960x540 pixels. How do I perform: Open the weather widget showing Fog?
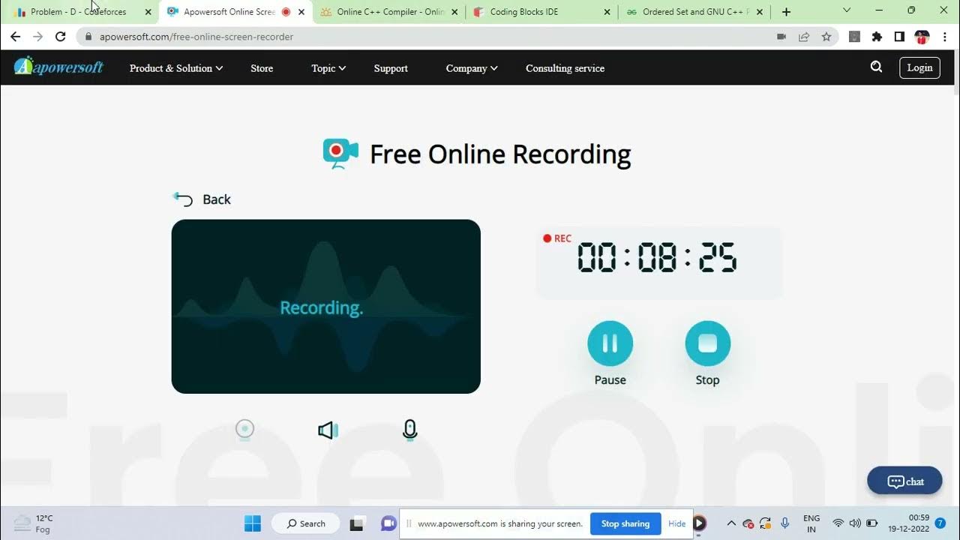pyautogui.click(x=34, y=523)
